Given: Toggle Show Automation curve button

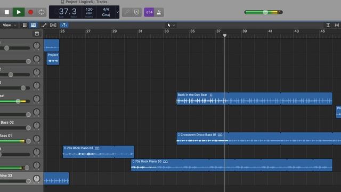Looking at the screenshot, I should [44, 25].
